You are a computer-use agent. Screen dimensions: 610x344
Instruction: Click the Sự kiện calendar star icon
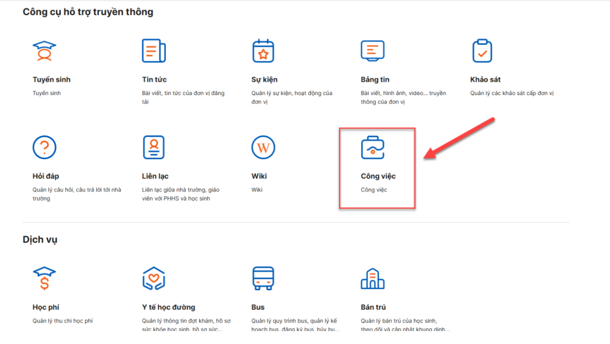pyautogui.click(x=263, y=51)
